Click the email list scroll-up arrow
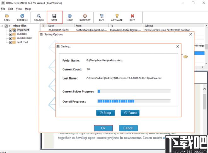 tap(206, 26)
